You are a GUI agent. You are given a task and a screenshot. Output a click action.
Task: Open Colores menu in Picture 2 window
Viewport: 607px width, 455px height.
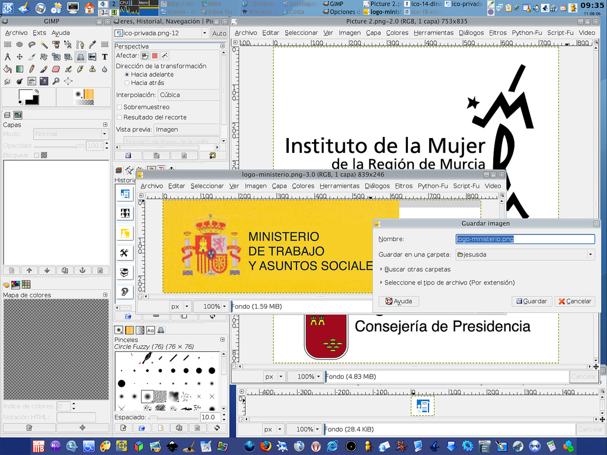pyautogui.click(x=397, y=33)
